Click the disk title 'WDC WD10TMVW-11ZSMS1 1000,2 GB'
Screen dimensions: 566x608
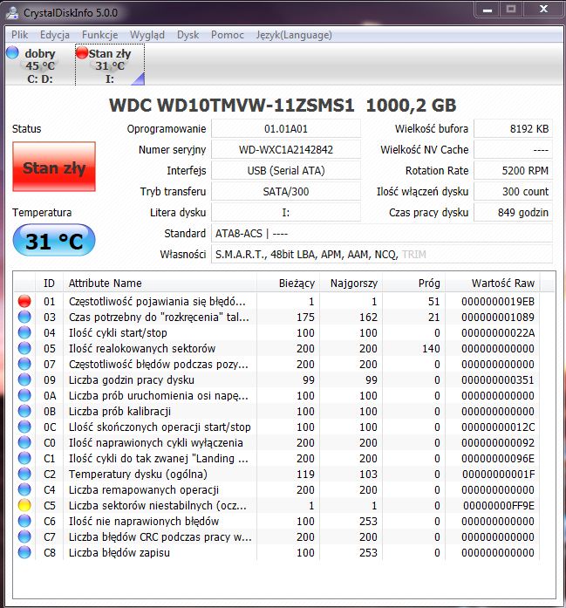[283, 105]
